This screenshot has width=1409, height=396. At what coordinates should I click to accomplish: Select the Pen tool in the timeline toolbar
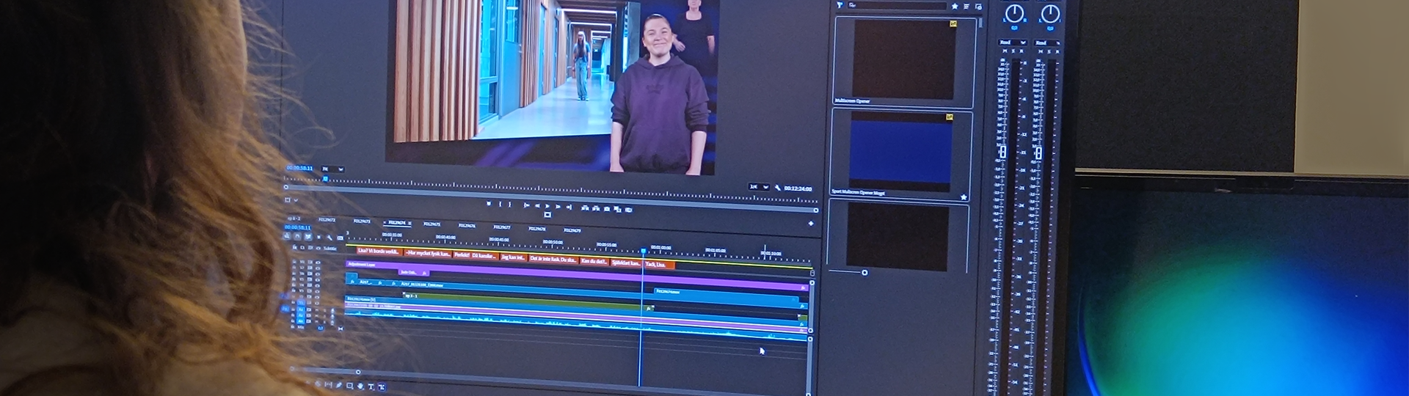[x=338, y=385]
